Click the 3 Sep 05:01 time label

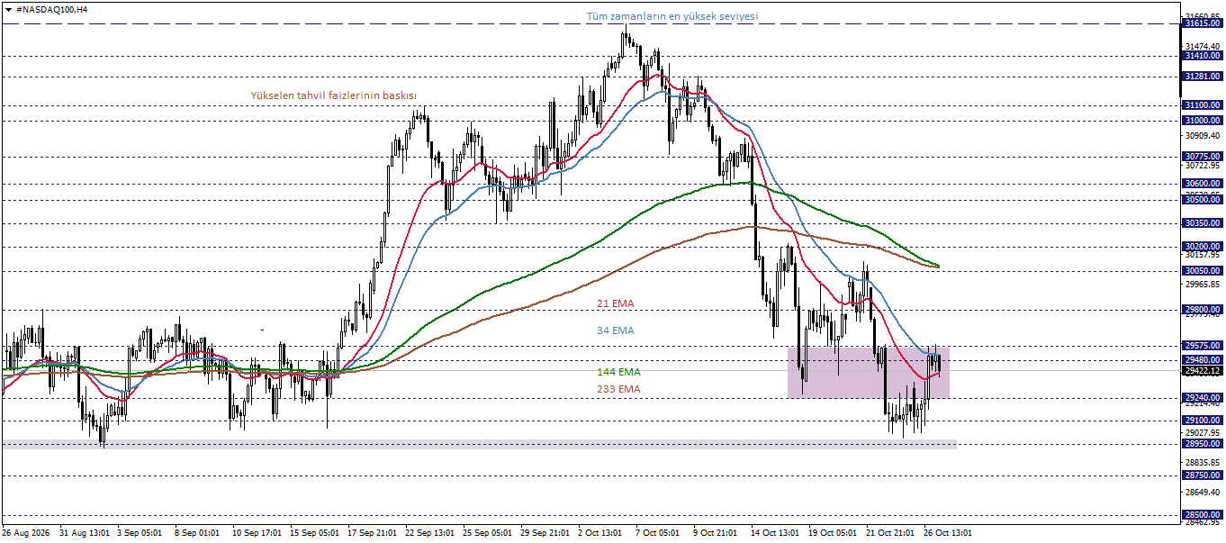(x=140, y=533)
